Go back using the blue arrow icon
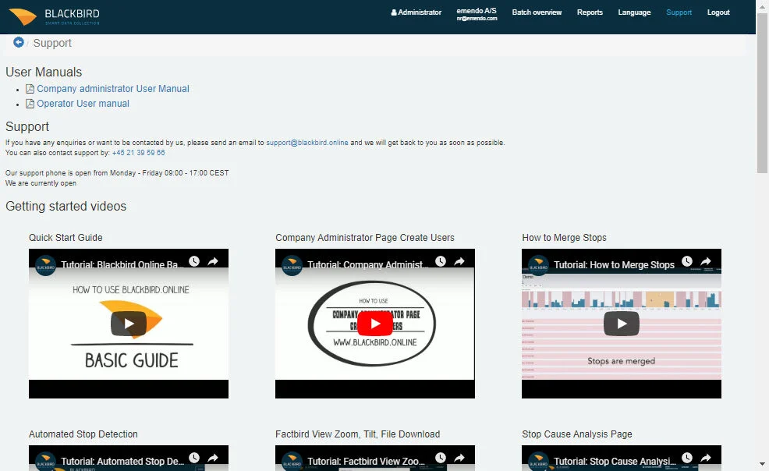Image resolution: width=769 pixels, height=471 pixels. 19,42
